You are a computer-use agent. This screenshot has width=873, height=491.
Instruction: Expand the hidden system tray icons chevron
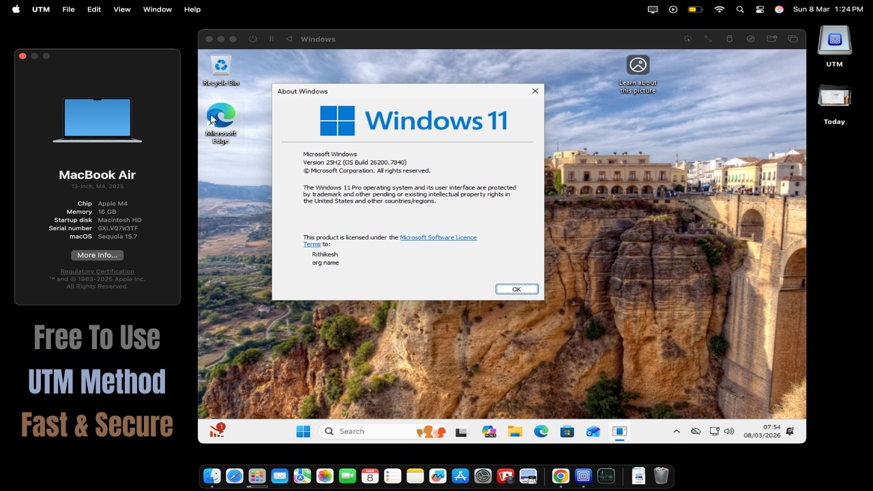point(677,431)
